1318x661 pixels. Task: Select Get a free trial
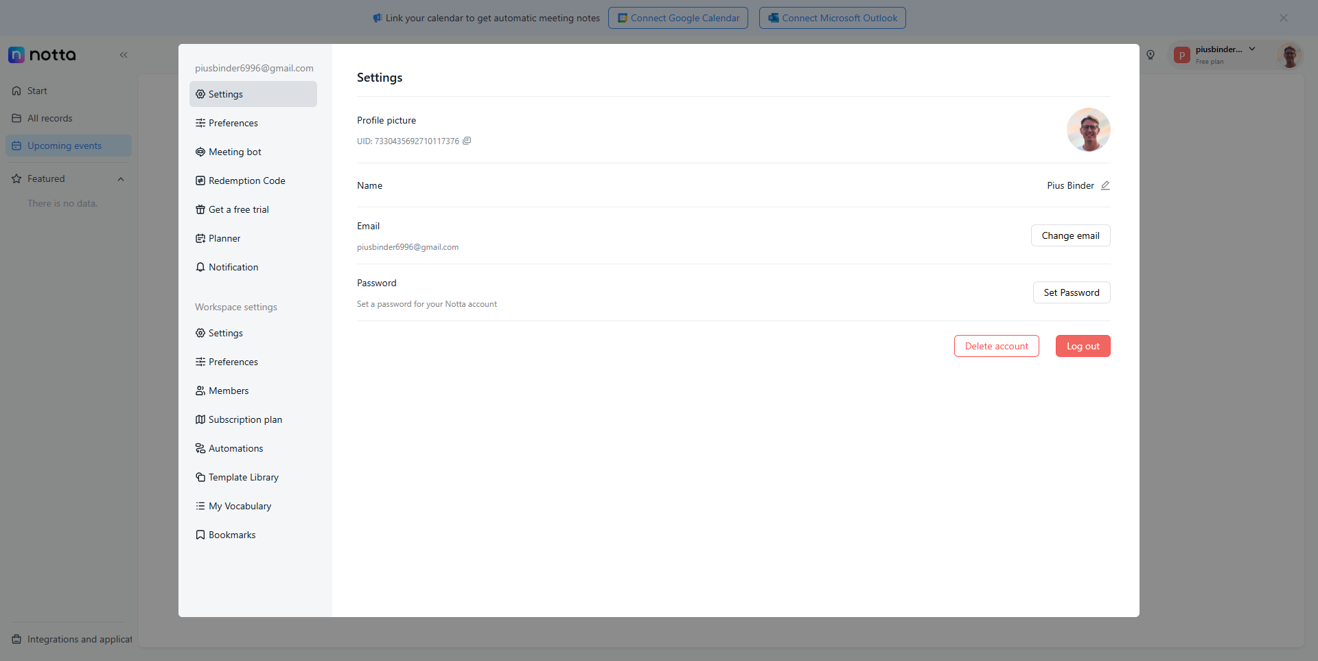(x=238, y=209)
